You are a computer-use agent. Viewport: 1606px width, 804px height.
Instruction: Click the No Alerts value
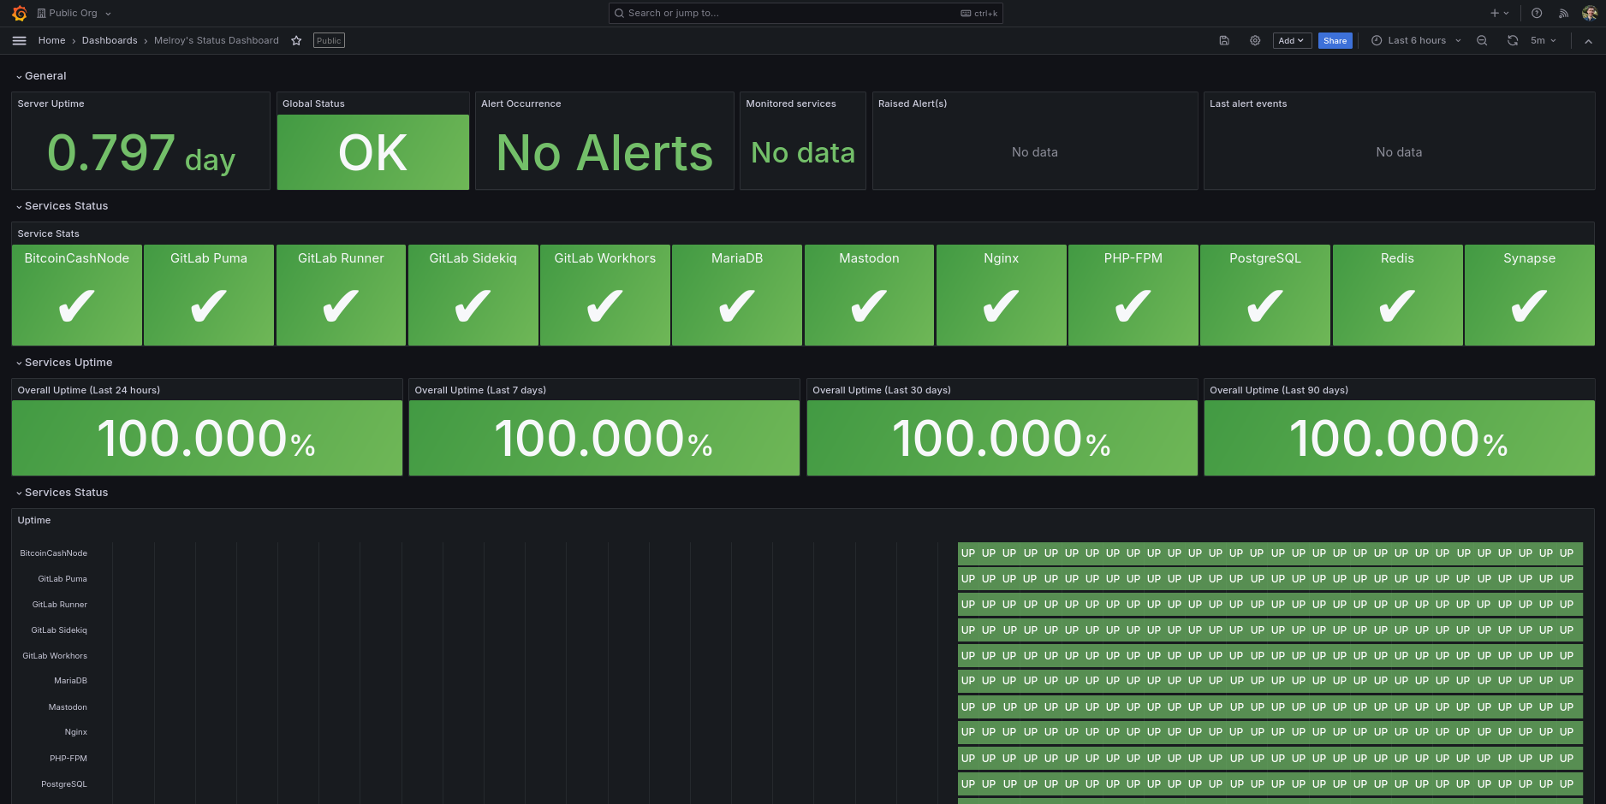tap(604, 153)
